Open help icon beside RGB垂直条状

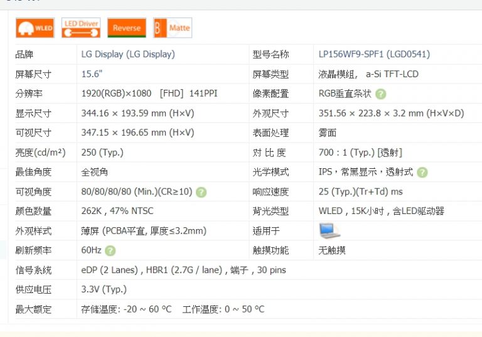[x=380, y=94]
